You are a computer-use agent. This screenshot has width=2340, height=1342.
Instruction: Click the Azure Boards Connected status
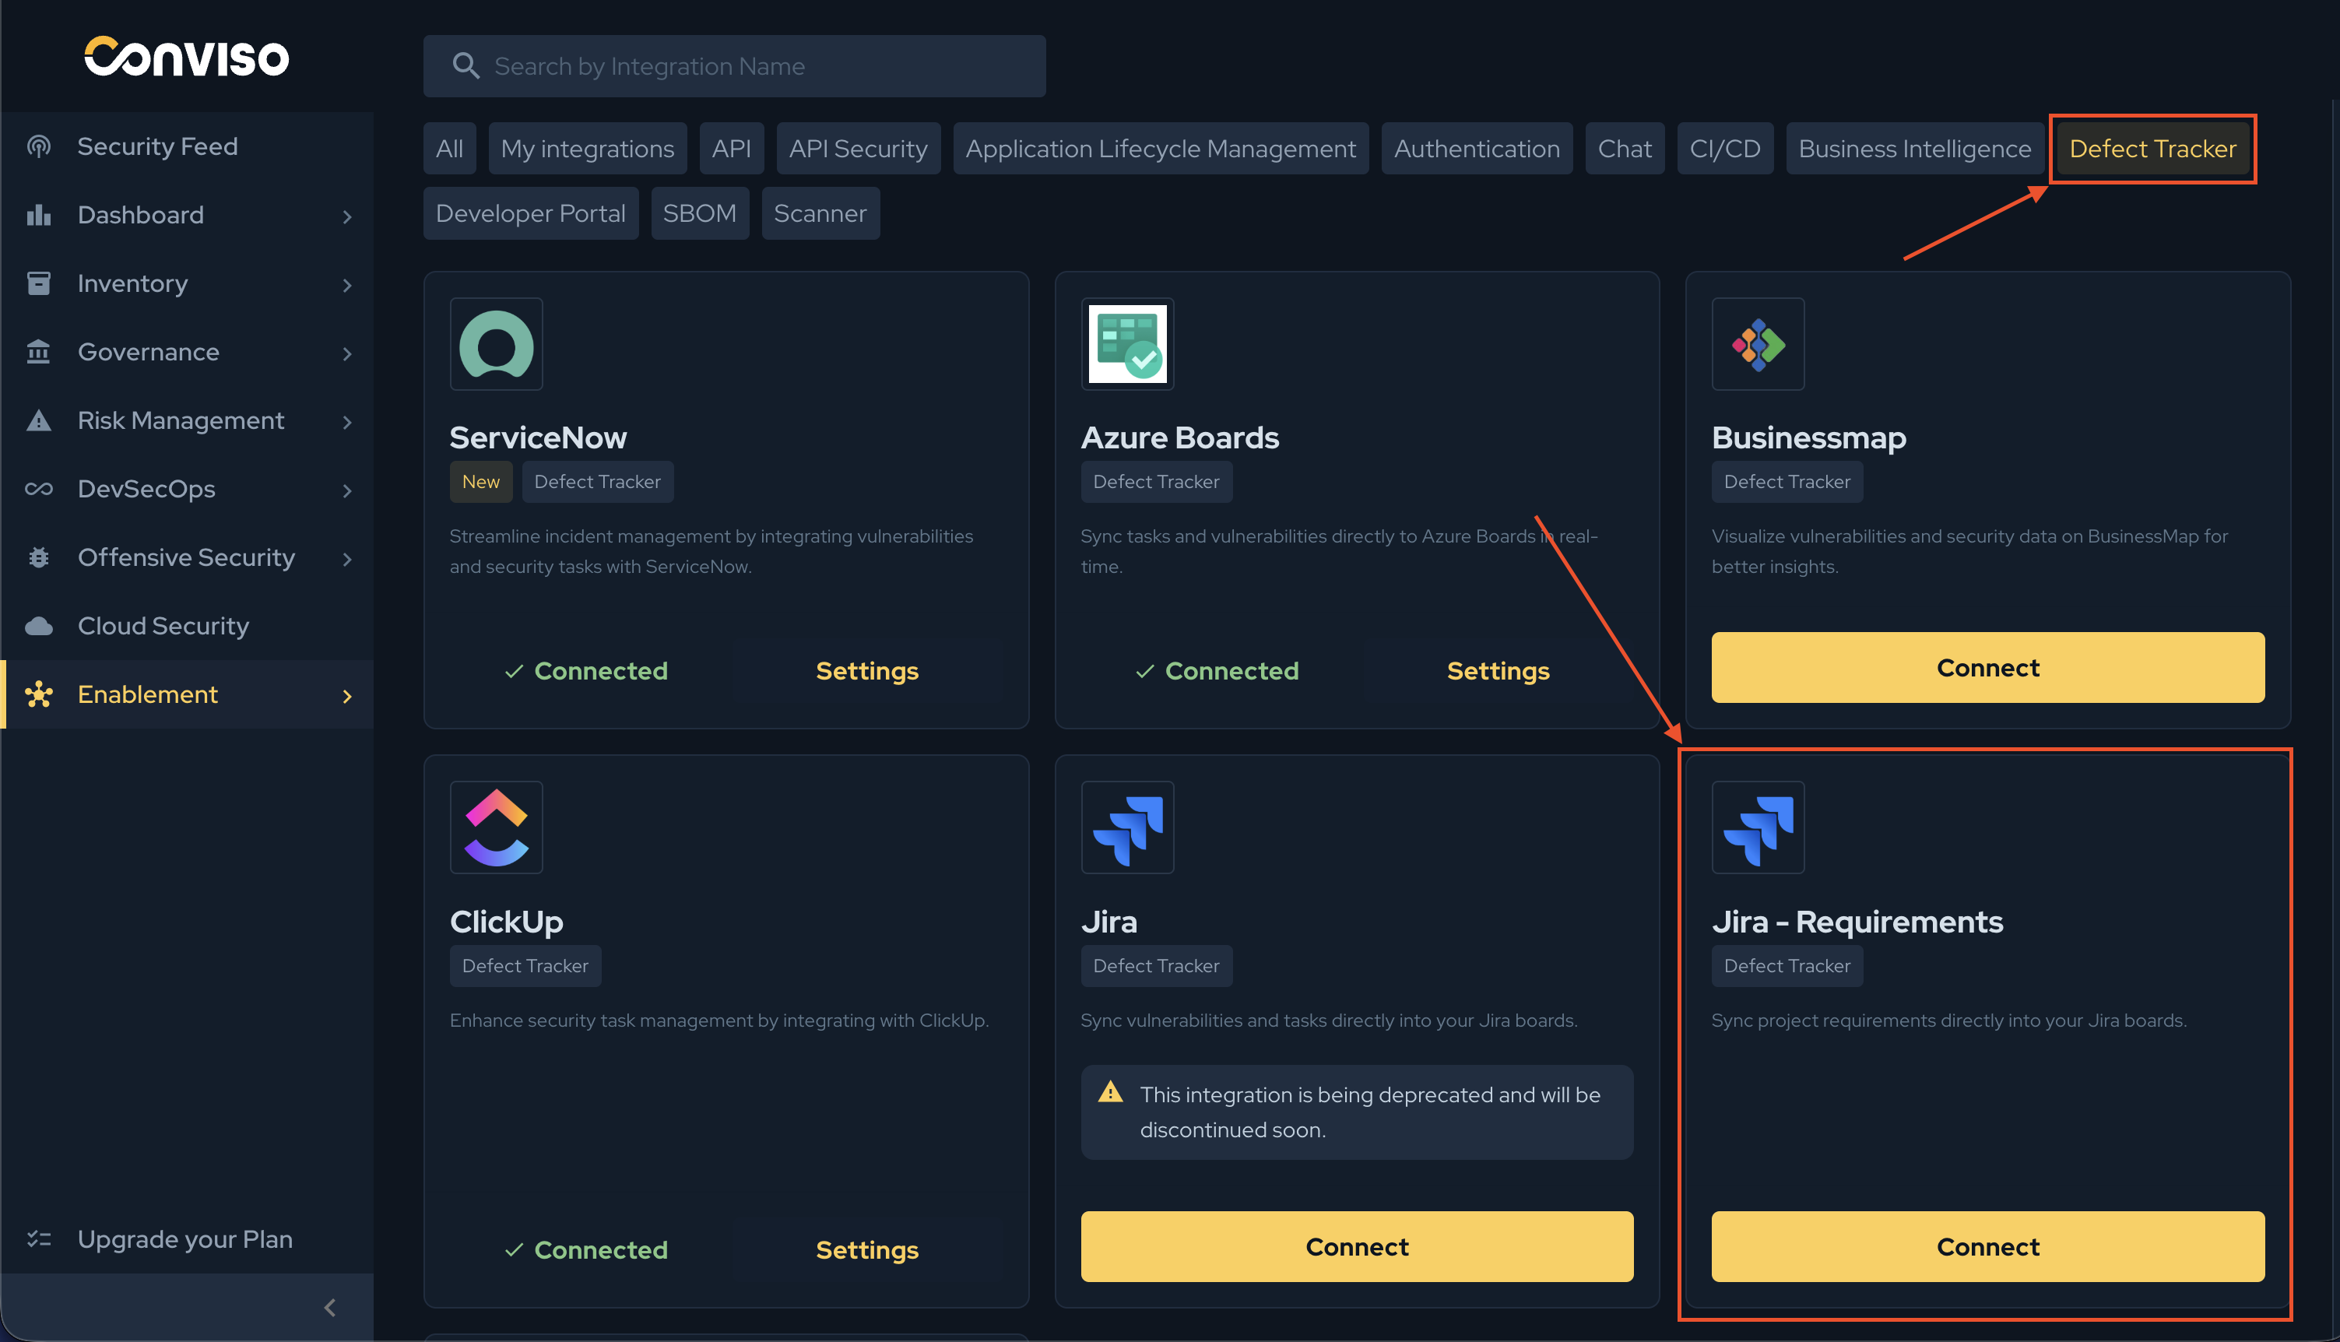1217,671
